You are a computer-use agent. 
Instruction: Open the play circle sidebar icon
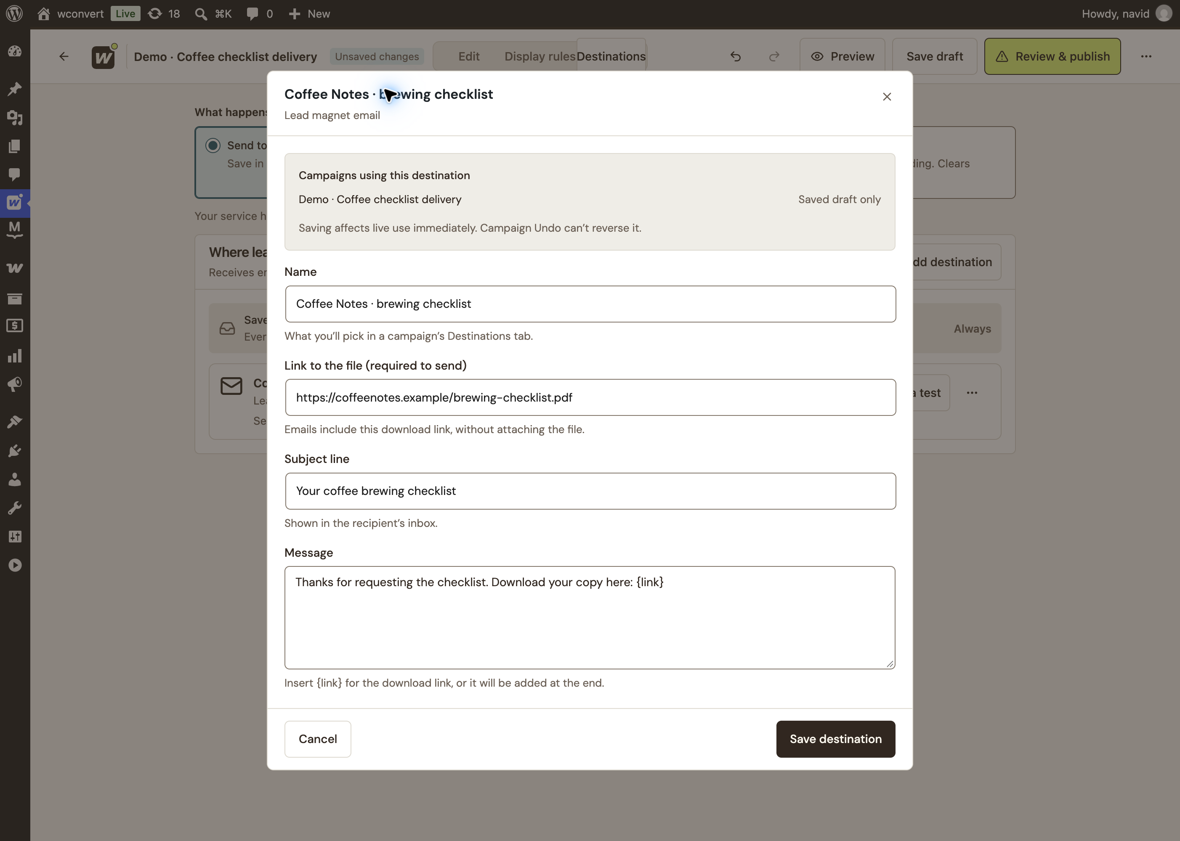coord(14,565)
